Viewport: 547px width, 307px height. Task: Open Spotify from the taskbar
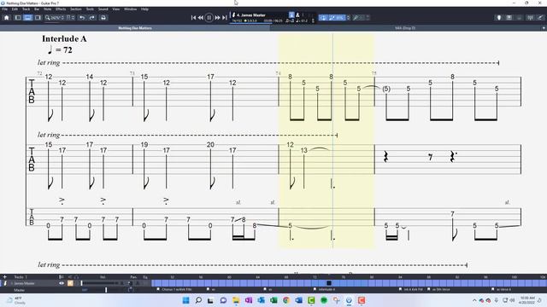[324, 300]
